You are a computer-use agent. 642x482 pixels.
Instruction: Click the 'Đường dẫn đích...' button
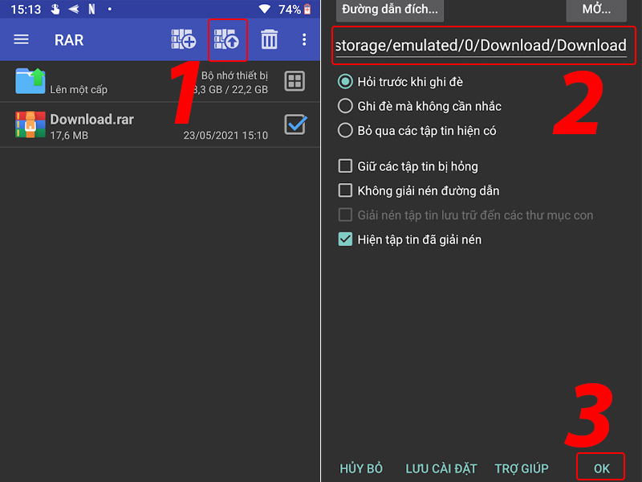pos(389,10)
